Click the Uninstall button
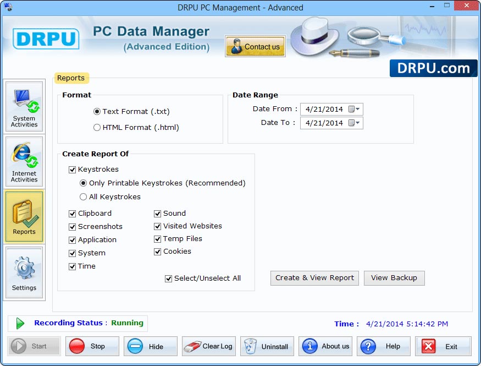Viewport: 481px width, 366px height. pos(267,346)
